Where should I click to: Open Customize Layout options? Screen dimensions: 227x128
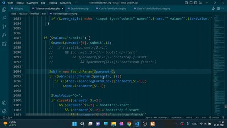click(x=200, y=2)
